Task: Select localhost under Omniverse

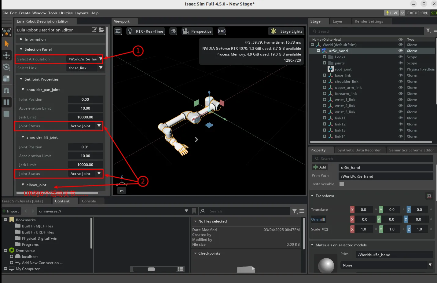Action: click(30, 256)
